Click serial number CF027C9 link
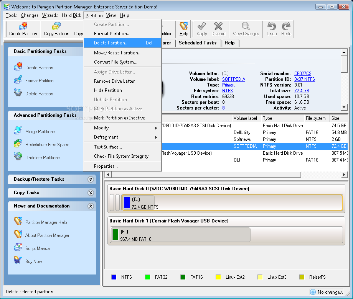 [x=303, y=74]
